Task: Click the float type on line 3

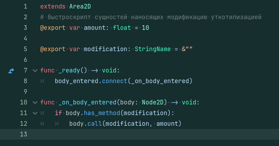Action: click(x=122, y=28)
